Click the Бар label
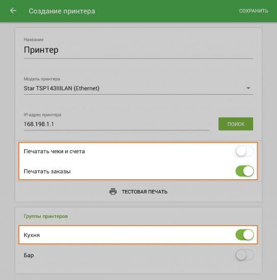The height and width of the screenshot is (280, 277). click(29, 255)
